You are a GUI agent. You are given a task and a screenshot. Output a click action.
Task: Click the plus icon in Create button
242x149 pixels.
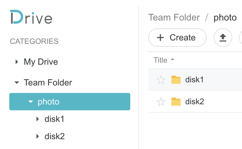[x=160, y=38]
